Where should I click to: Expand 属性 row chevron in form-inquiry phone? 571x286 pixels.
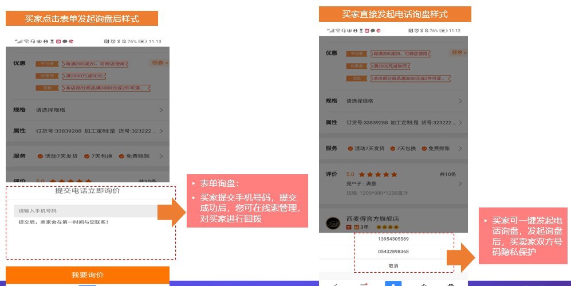(x=161, y=131)
